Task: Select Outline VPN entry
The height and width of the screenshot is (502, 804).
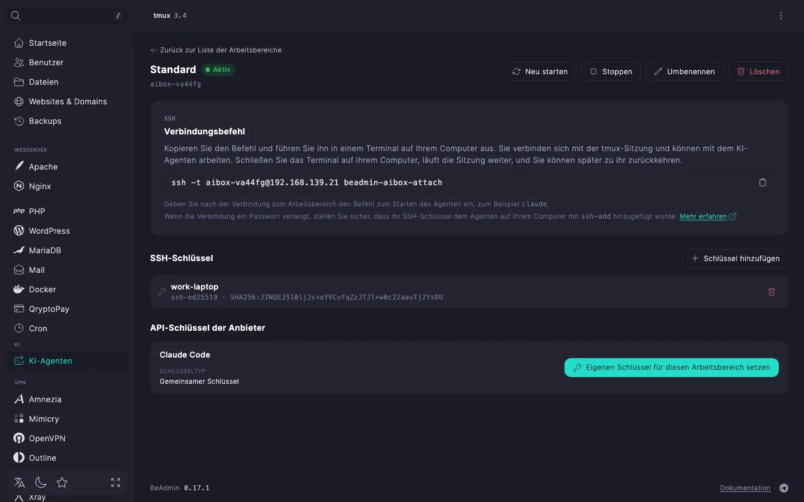Action: tap(67, 458)
